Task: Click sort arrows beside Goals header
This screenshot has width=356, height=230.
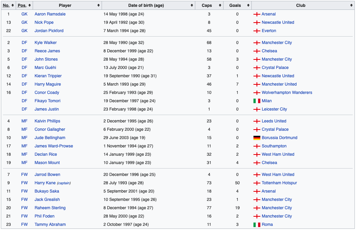Action: point(248,5)
